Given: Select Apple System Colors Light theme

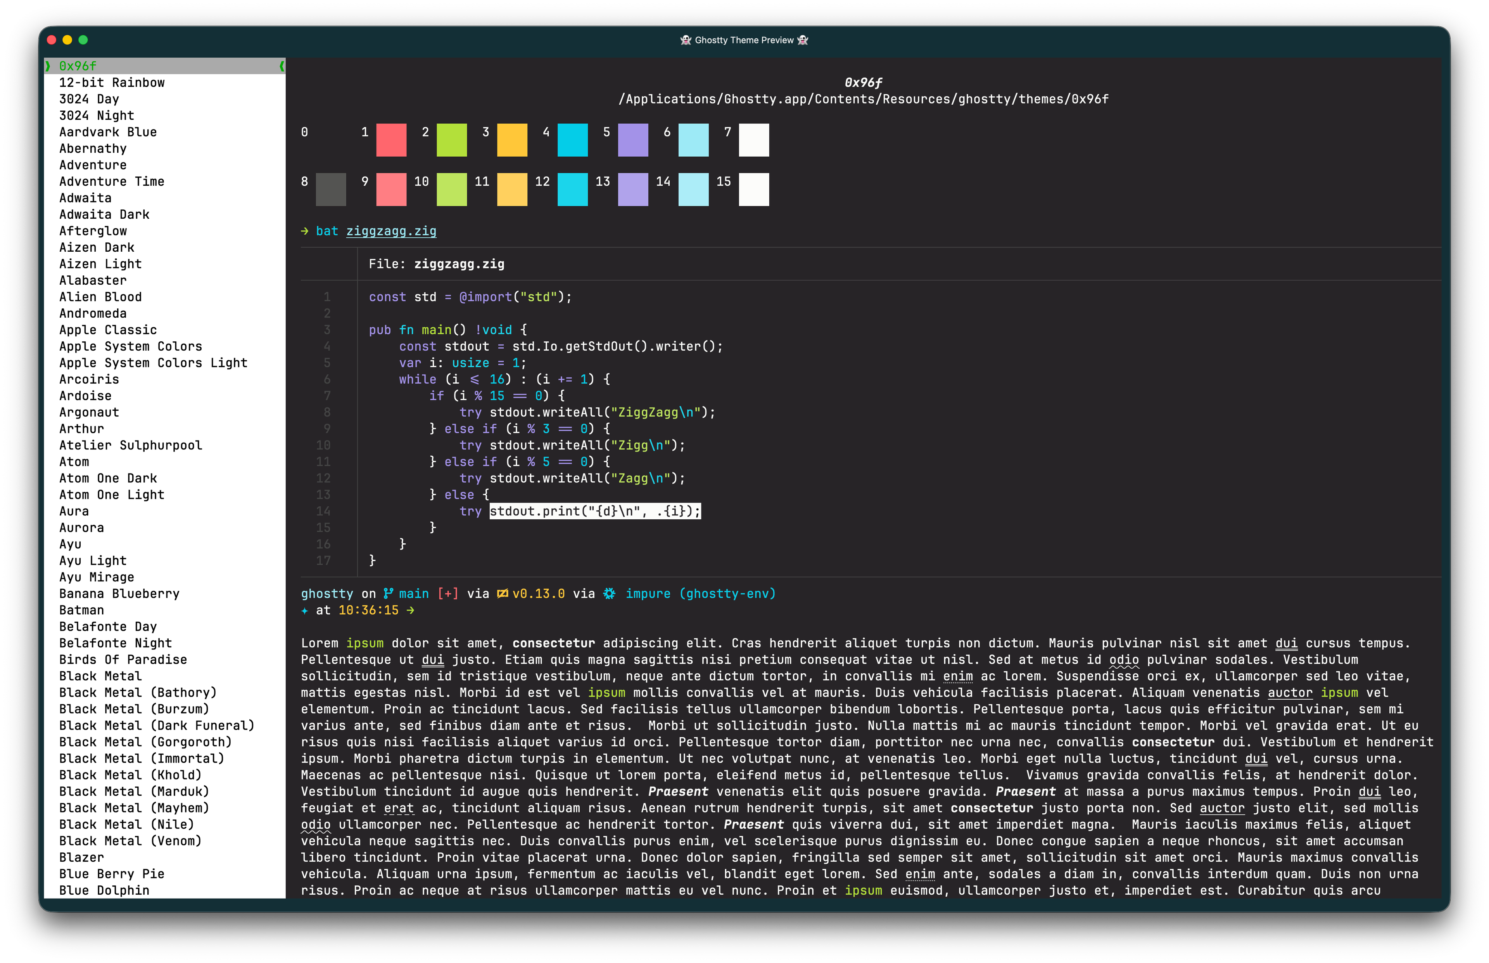Looking at the screenshot, I should tap(153, 363).
